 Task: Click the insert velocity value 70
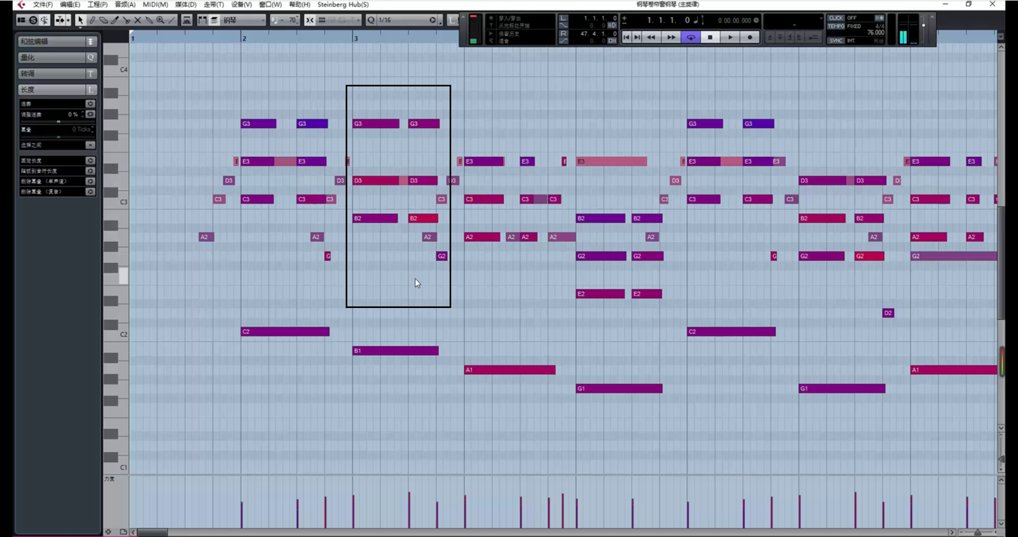point(292,20)
